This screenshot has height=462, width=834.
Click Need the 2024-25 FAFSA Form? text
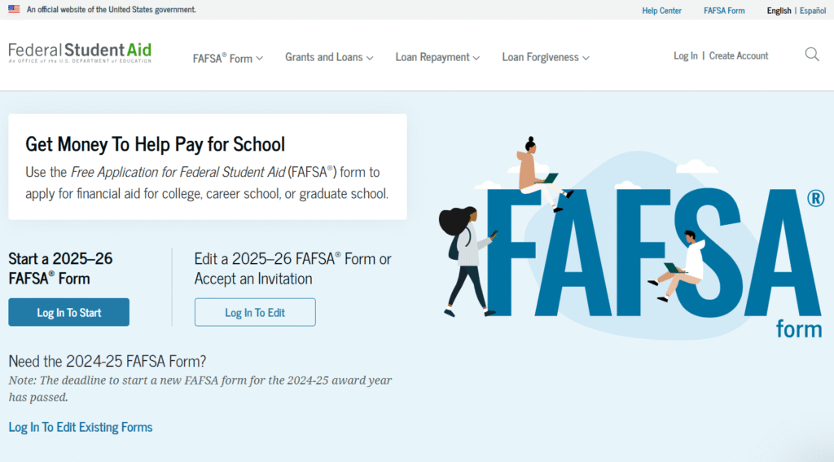[x=107, y=361]
